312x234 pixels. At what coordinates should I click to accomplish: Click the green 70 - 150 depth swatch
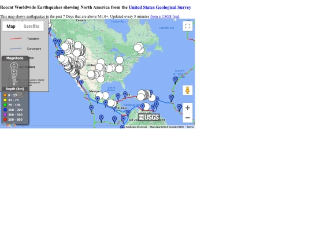coord(5,105)
